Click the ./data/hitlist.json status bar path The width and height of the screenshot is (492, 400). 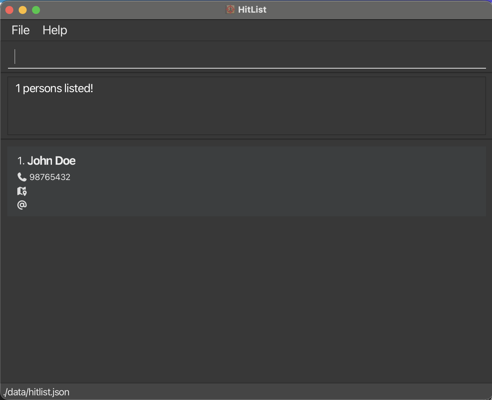pos(36,392)
